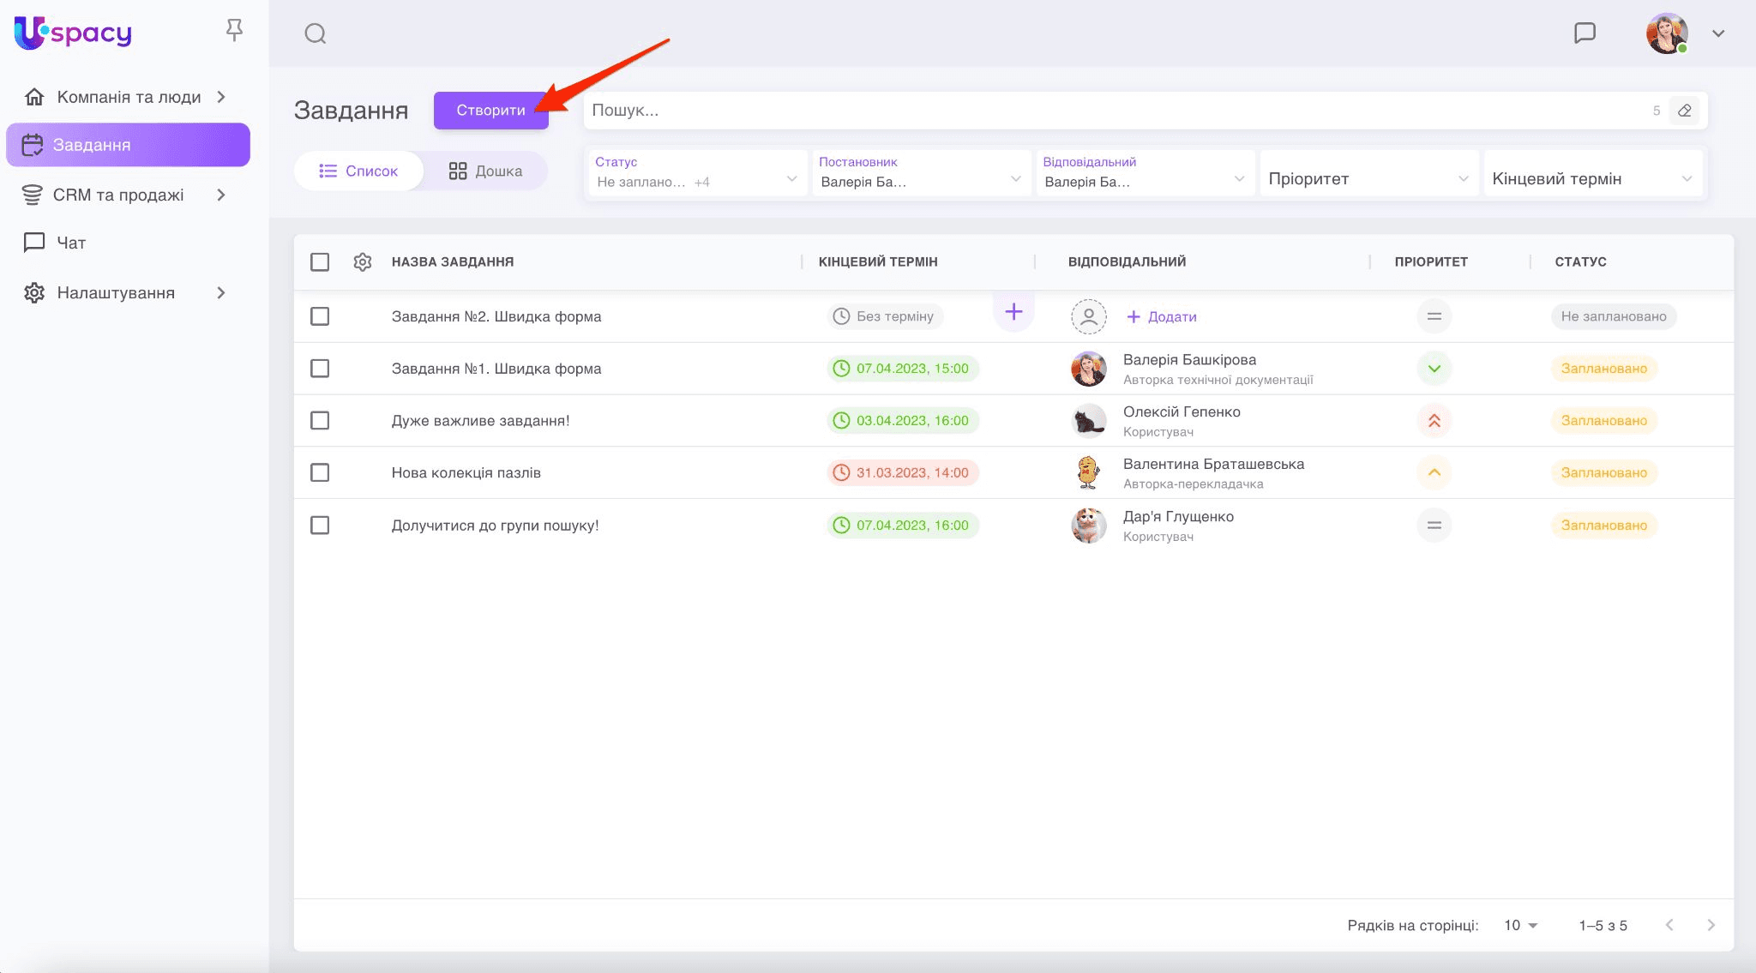
Task: Go to next page of tasks
Action: (1711, 925)
